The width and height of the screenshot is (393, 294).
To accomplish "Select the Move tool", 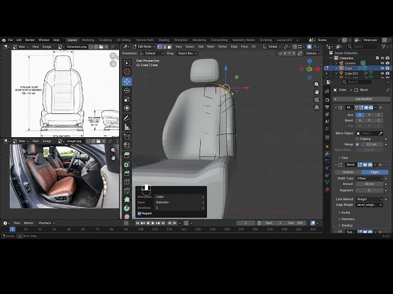I will pos(127,81).
